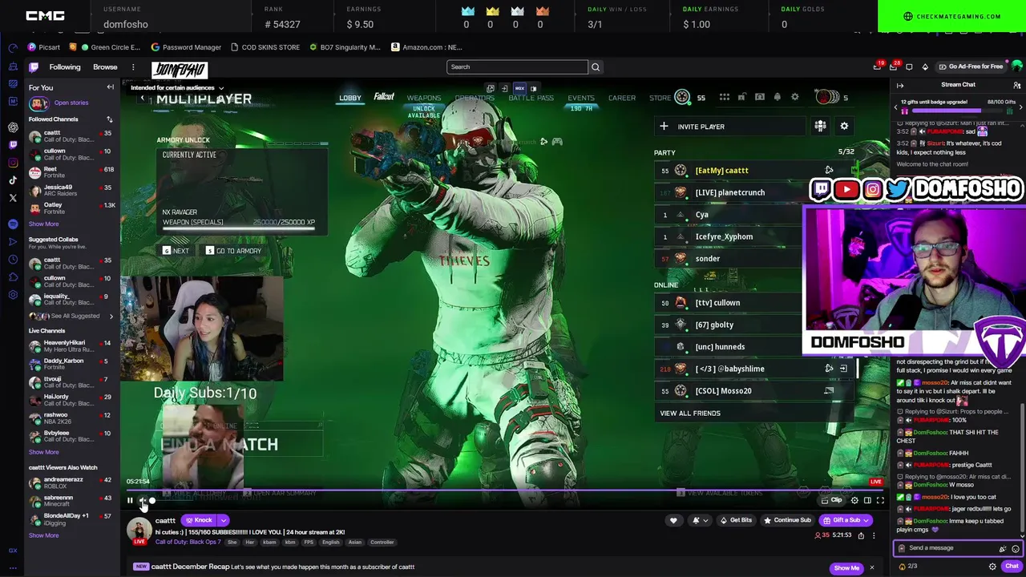Open Instagram icon in browser sidebar
This screenshot has height=577, width=1026.
click(13, 163)
